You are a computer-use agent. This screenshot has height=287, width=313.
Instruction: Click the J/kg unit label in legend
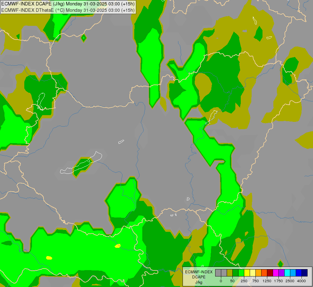[199, 283]
